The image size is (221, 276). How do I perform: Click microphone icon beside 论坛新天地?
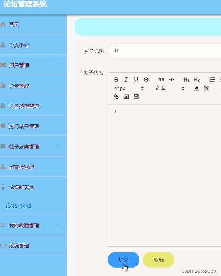[3, 187]
